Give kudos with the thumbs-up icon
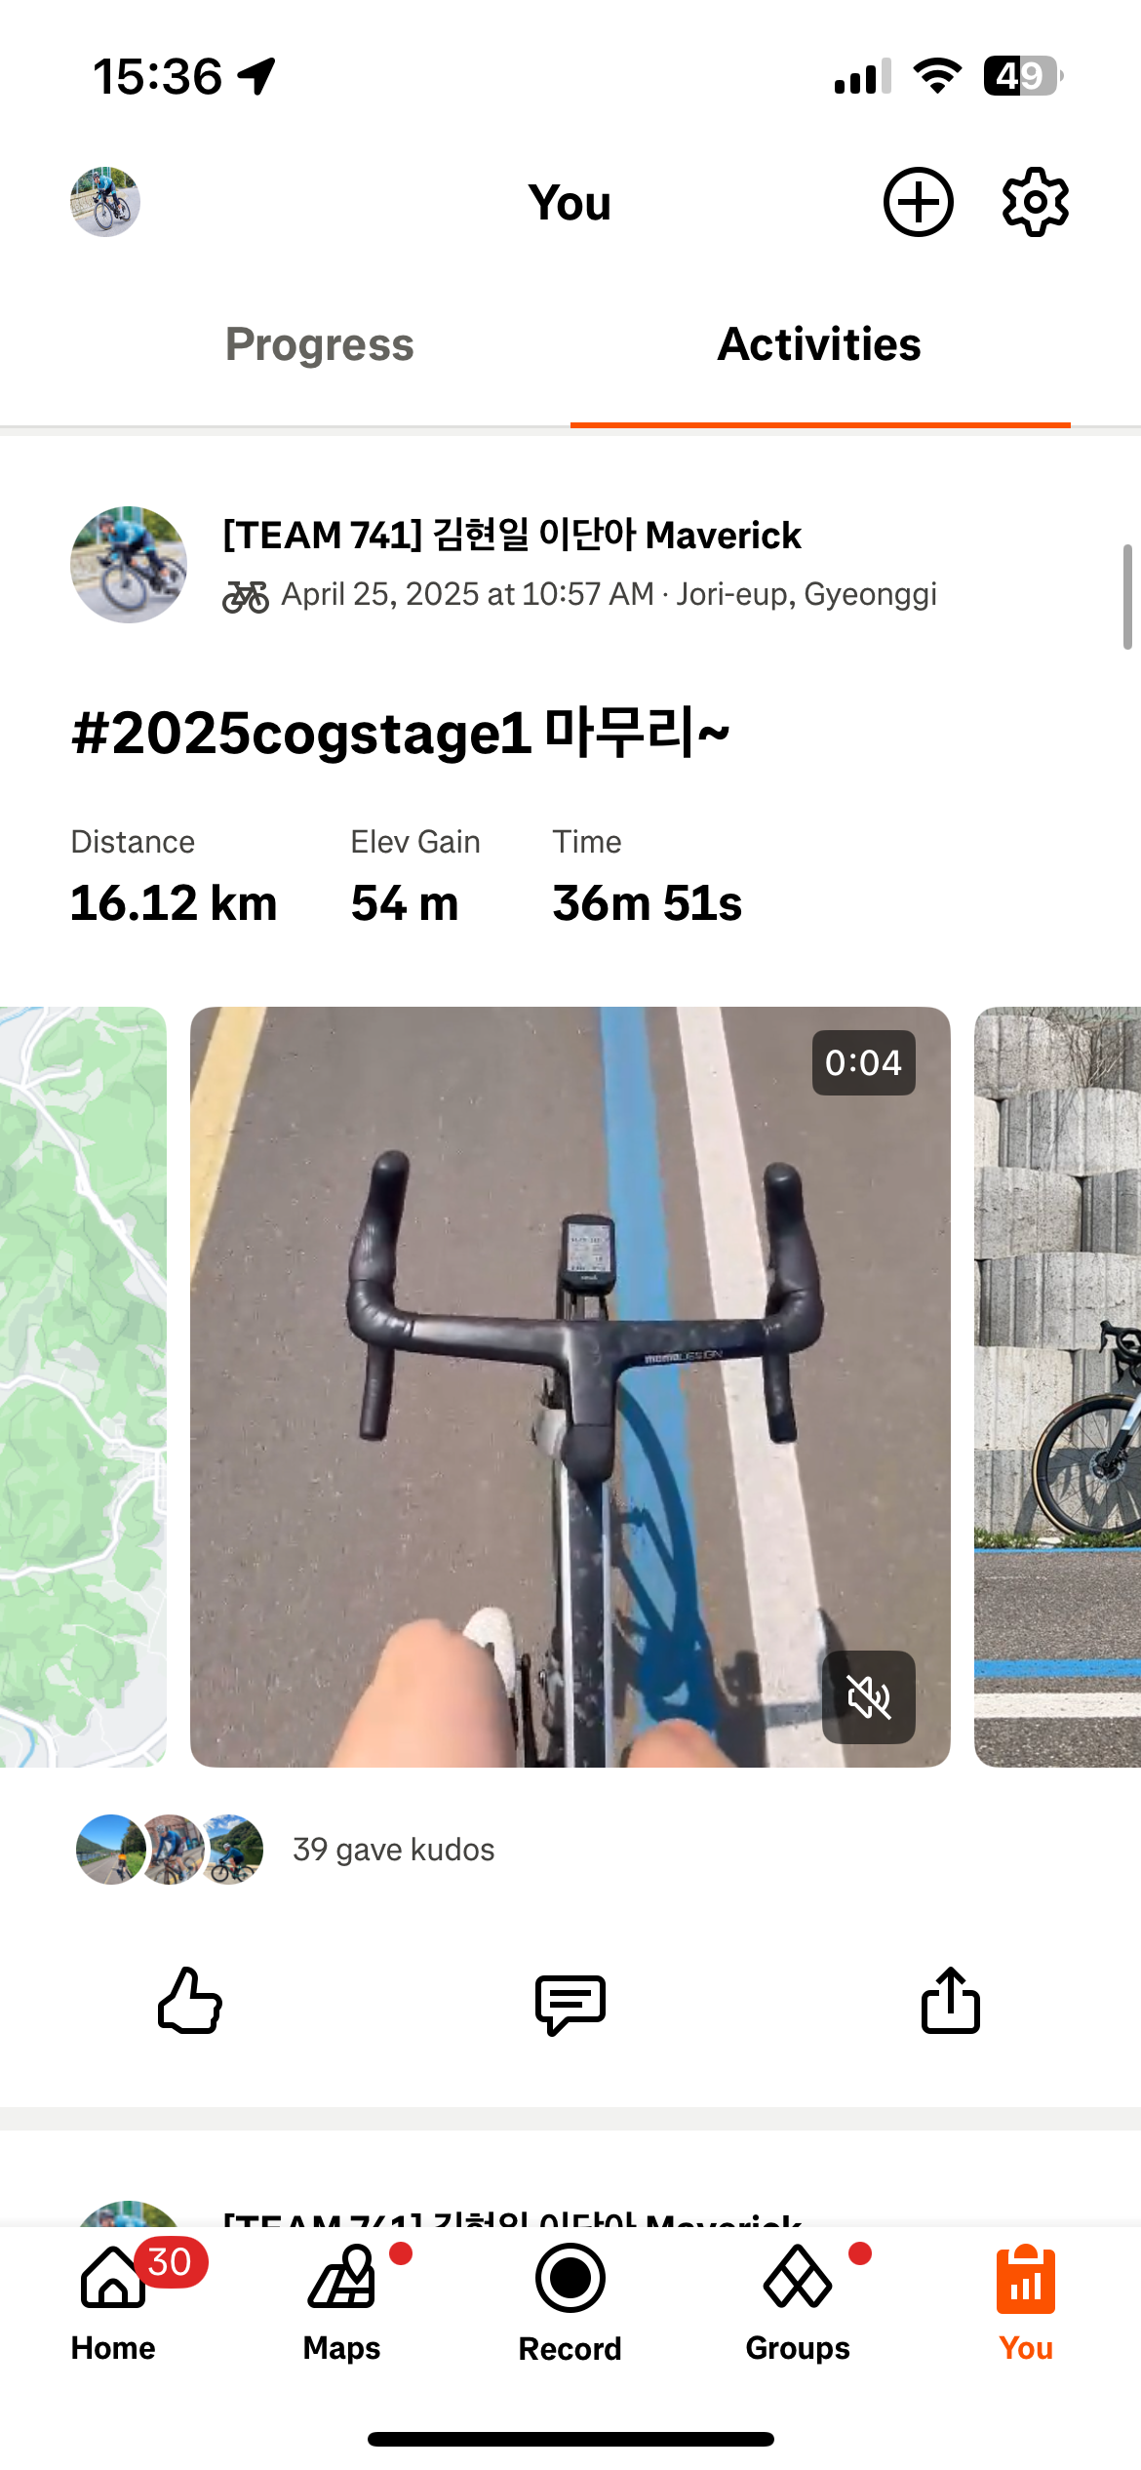 [190, 2001]
